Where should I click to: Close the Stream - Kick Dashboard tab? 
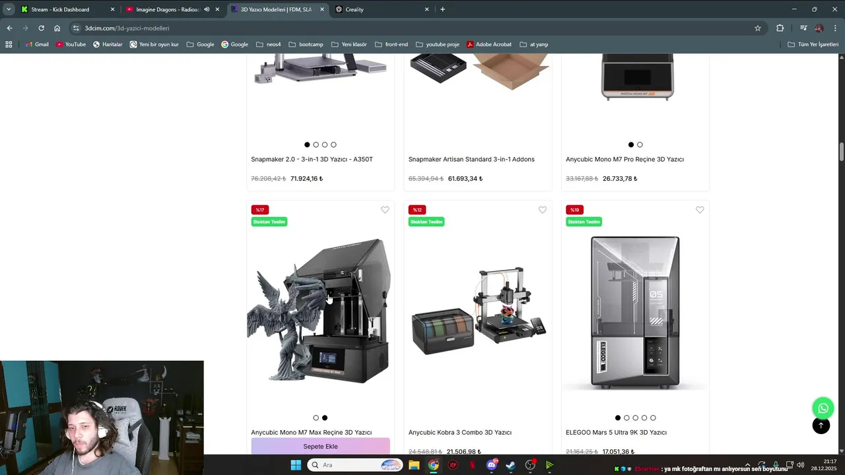tap(112, 9)
